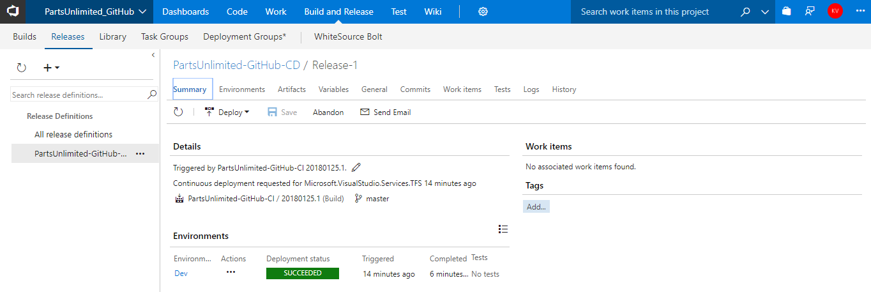Open the marketplace shopping bag icon
This screenshot has width=871, height=292.
[x=787, y=12]
